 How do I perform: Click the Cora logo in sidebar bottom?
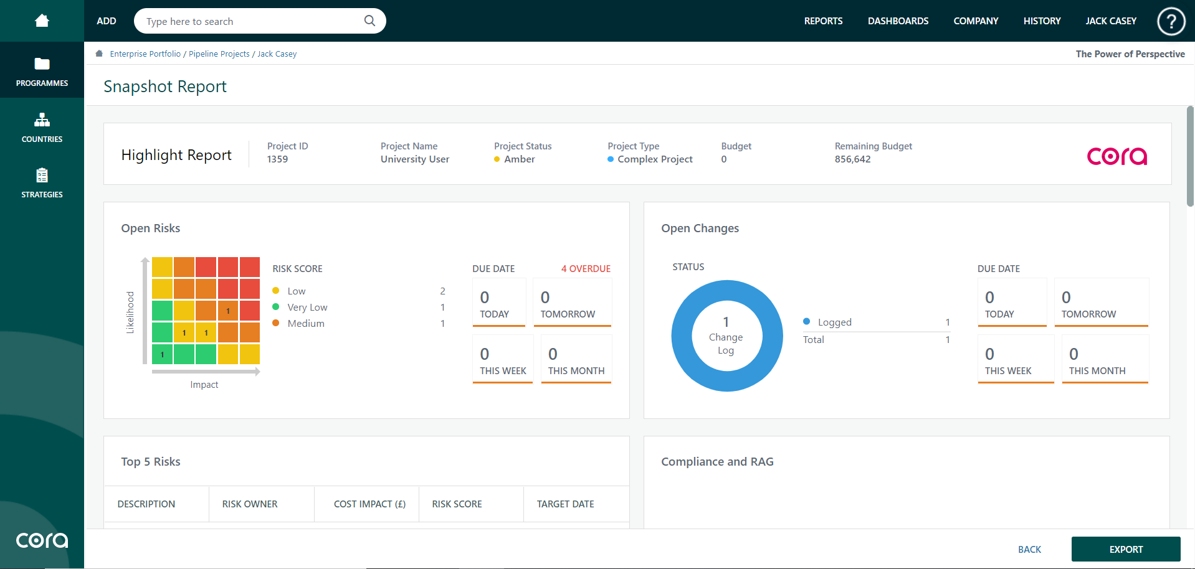click(42, 540)
